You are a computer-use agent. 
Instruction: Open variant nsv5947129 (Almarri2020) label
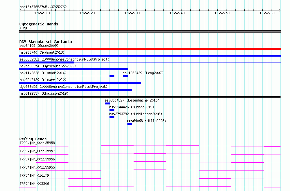pyautogui.click(x=43, y=80)
